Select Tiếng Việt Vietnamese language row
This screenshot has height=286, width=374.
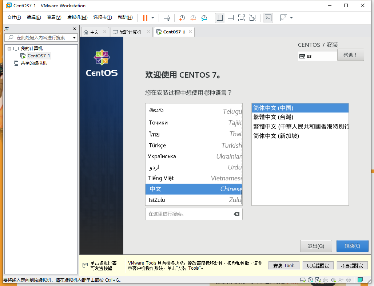pos(194,178)
